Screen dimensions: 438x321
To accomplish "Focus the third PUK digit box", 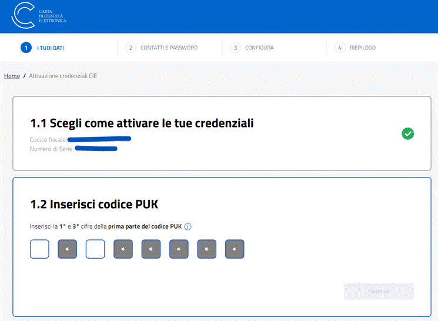I will (95, 249).
